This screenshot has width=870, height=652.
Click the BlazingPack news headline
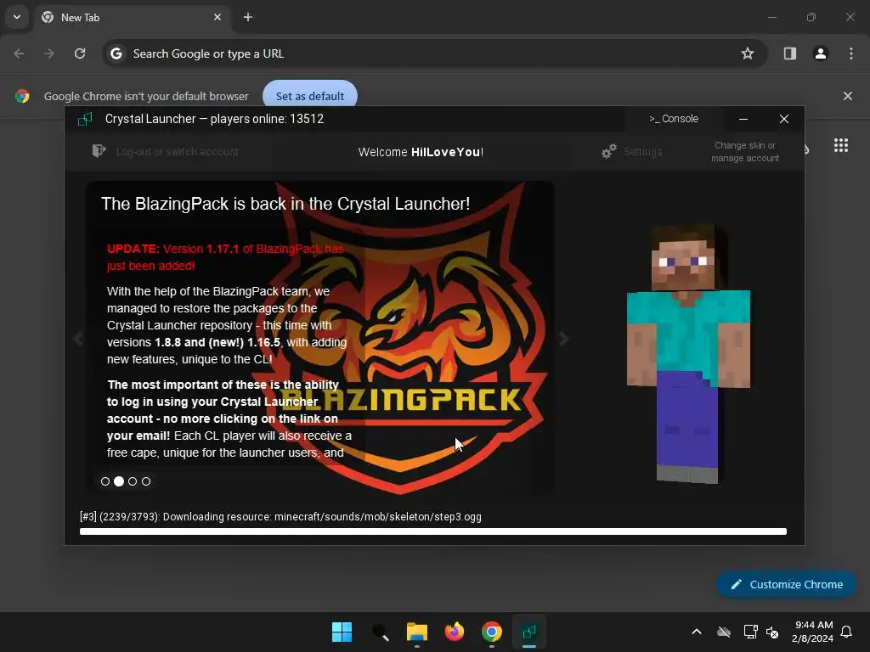[285, 204]
